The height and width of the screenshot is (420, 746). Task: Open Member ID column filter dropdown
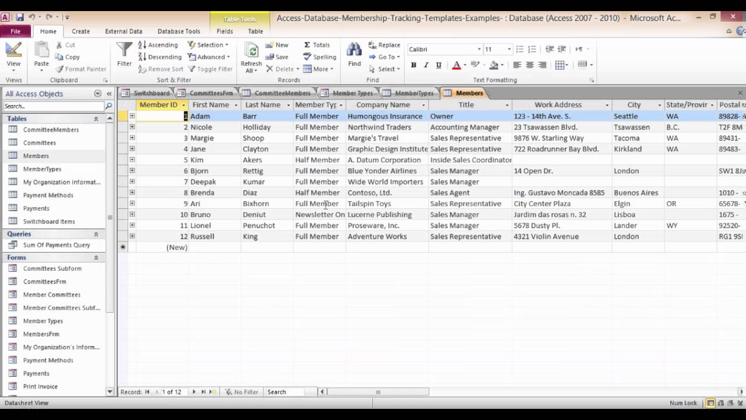click(x=183, y=106)
